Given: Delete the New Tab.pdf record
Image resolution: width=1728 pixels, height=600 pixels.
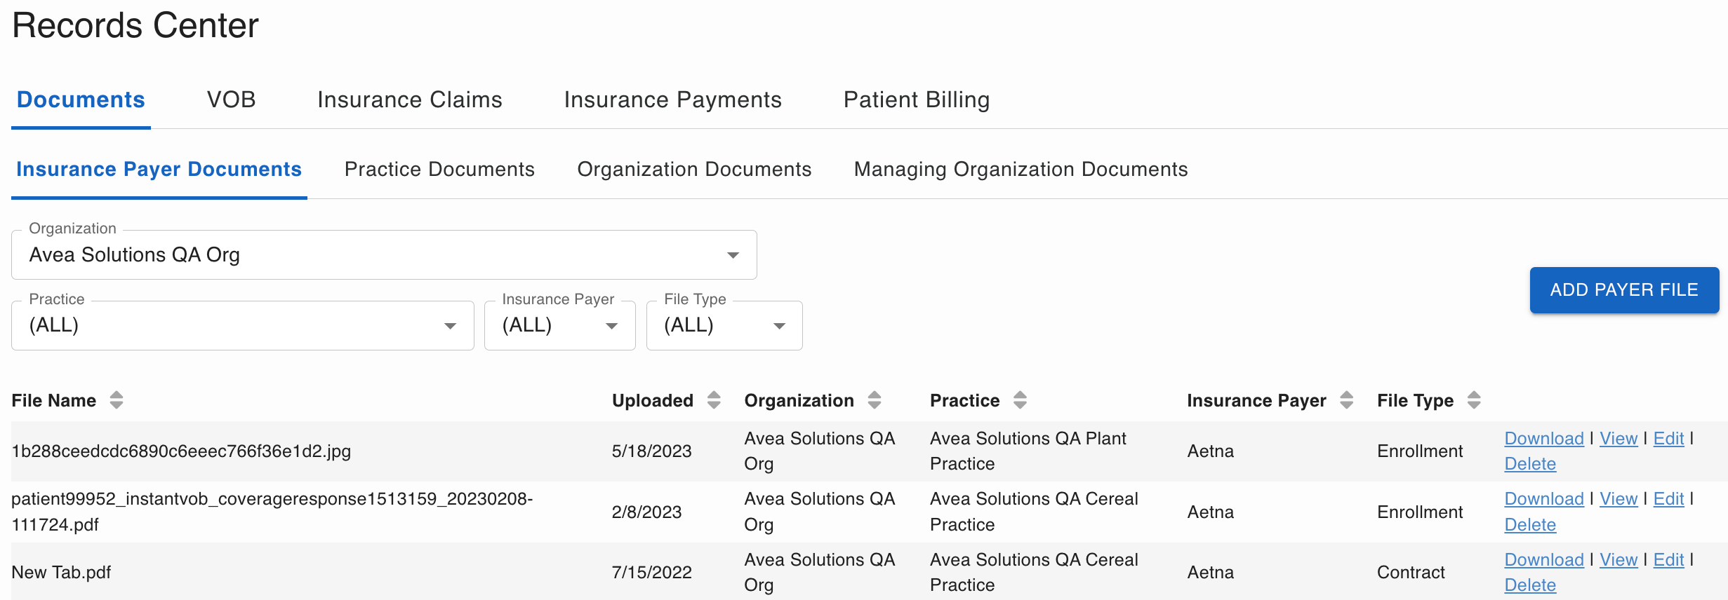Looking at the screenshot, I should point(1530,585).
